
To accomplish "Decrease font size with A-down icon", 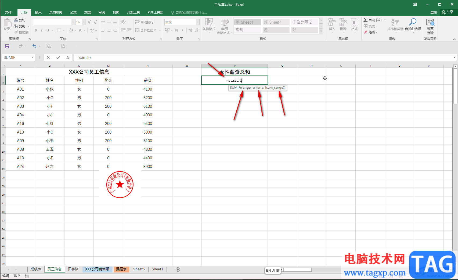I will pos(95,22).
